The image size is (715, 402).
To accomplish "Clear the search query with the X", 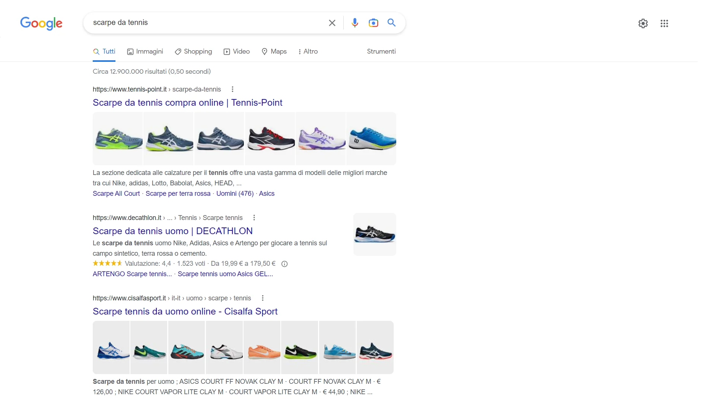I will (x=332, y=23).
